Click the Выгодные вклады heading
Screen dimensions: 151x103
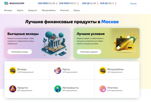click(x=23, y=34)
